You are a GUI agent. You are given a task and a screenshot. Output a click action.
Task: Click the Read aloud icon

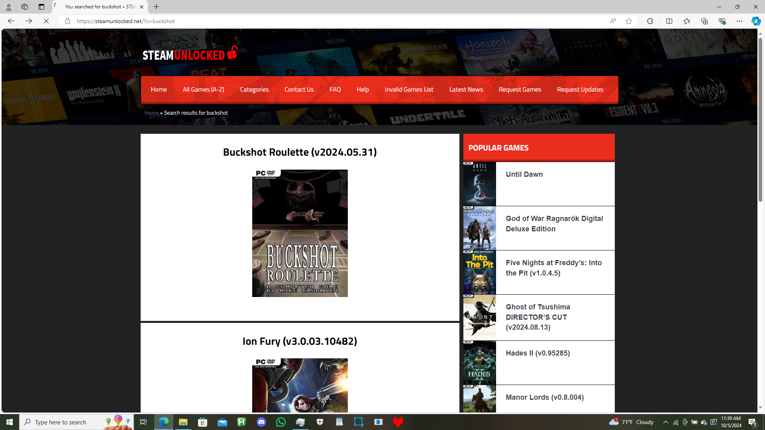[612, 21]
